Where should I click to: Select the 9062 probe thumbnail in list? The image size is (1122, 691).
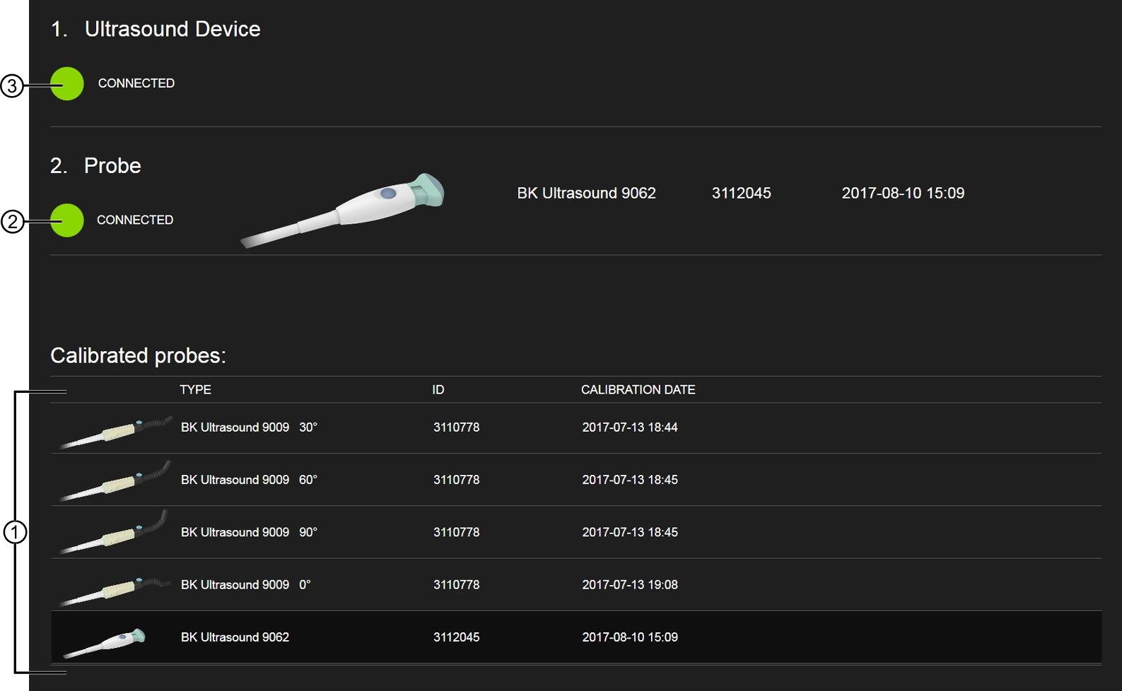(104, 642)
